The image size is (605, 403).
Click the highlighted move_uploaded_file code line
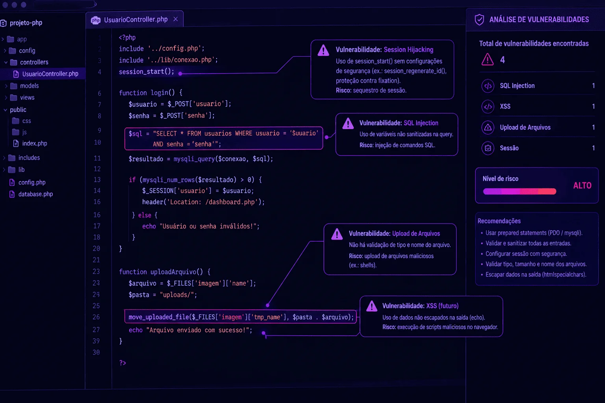241,317
